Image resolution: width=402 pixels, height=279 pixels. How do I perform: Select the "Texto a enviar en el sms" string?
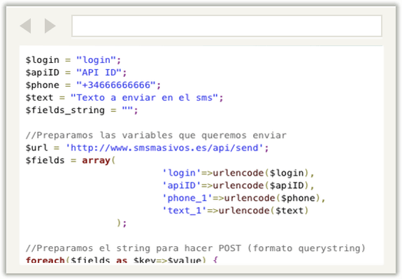tap(144, 97)
